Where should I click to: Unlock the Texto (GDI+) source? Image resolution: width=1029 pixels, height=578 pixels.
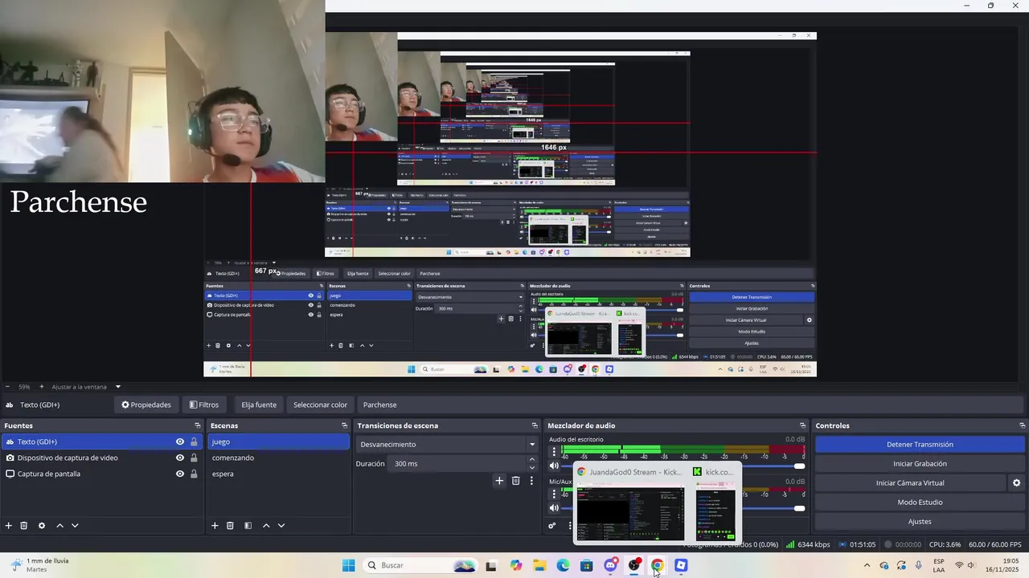[194, 442]
